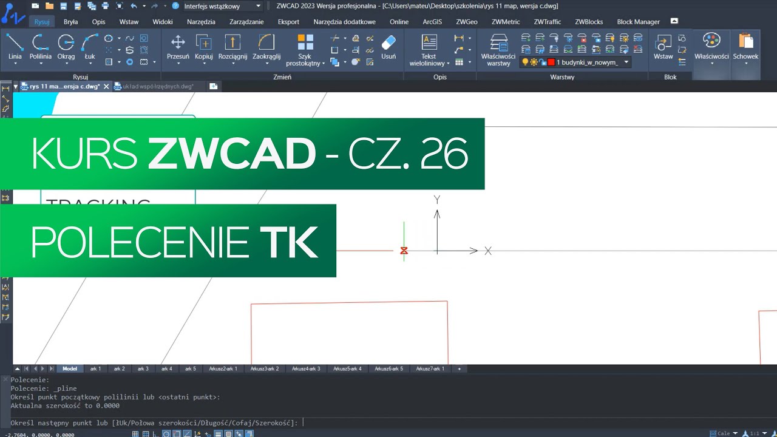This screenshot has width=777, height=437.
Task: Click the Undo arrow icon
Action: tap(134, 6)
